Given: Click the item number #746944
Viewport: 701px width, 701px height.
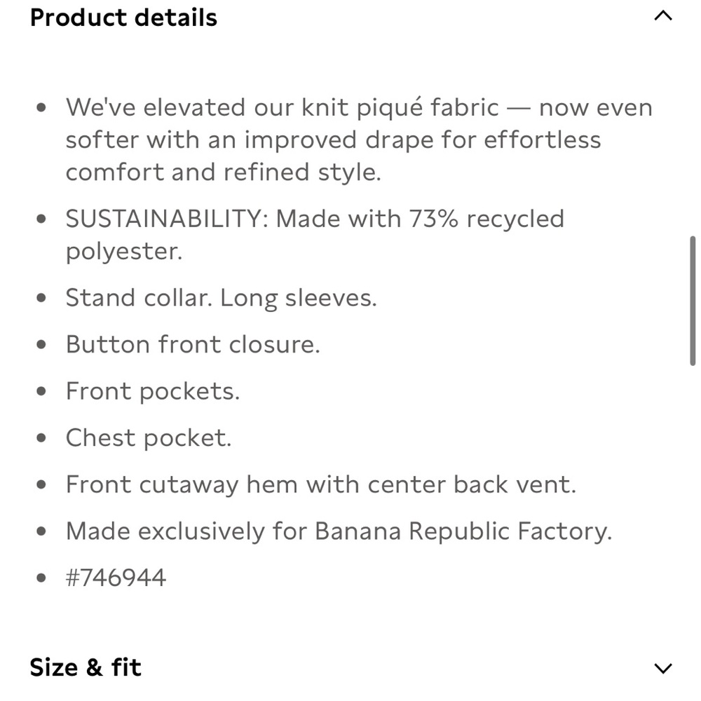Looking at the screenshot, I should coord(116,578).
